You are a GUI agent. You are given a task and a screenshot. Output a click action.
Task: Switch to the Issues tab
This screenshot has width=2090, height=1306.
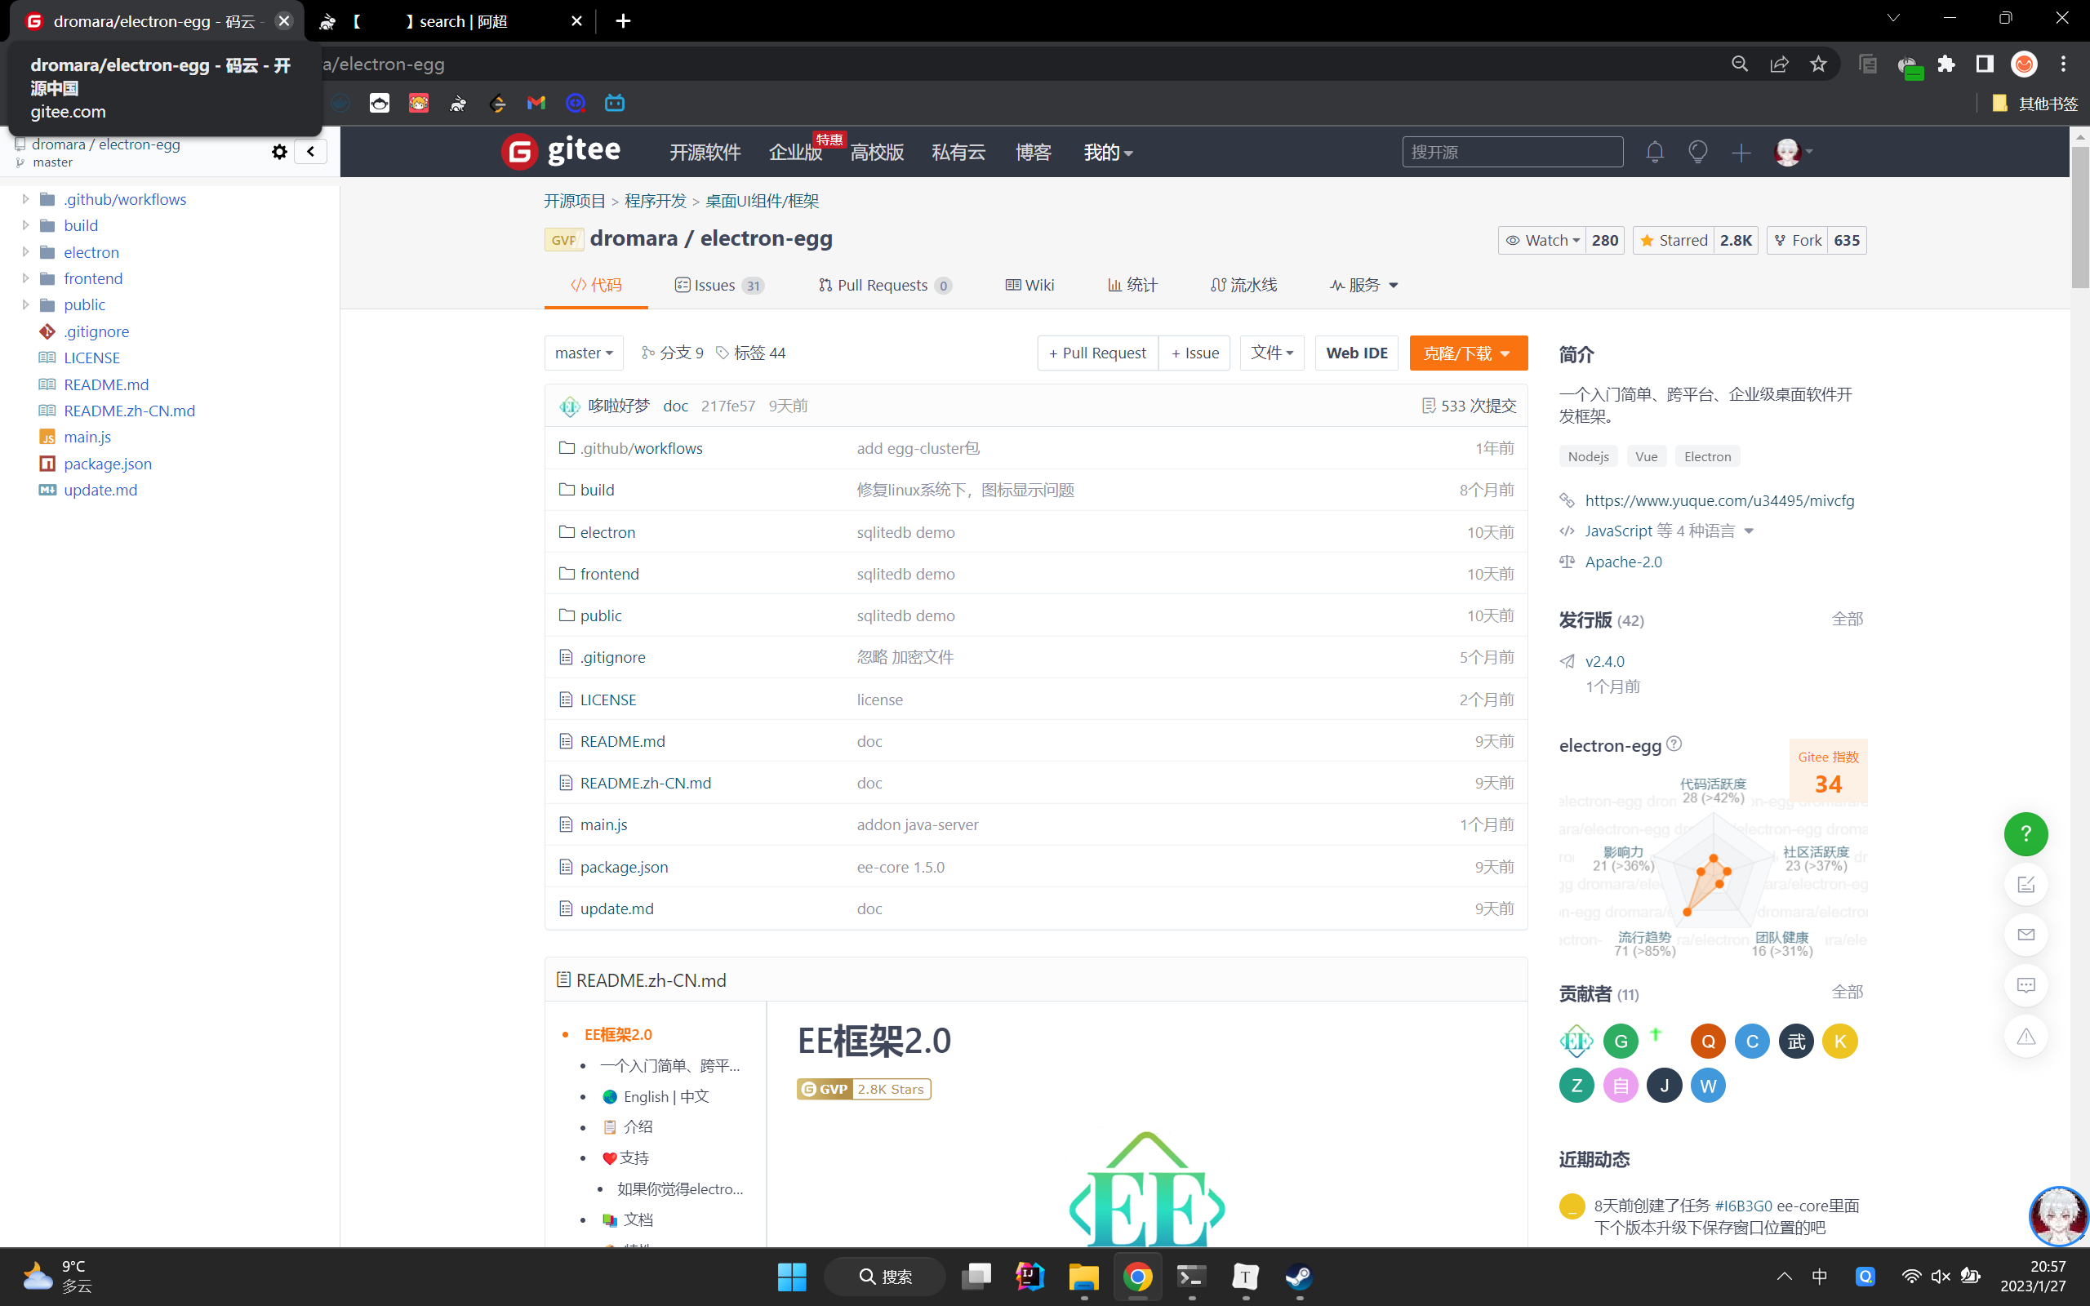pyautogui.click(x=718, y=285)
